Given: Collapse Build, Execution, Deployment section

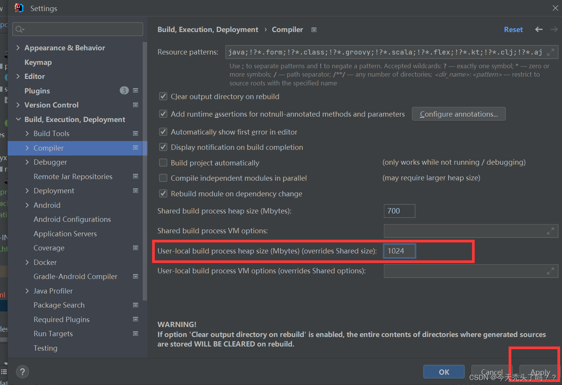Looking at the screenshot, I should (18, 119).
